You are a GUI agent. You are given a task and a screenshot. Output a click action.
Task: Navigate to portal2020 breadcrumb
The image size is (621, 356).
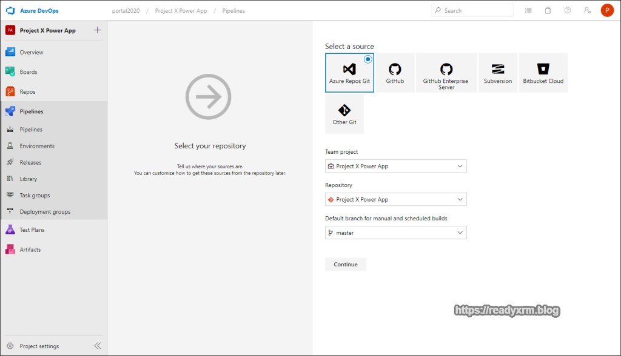point(126,10)
